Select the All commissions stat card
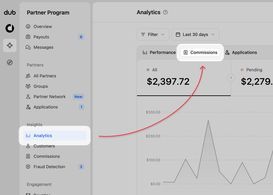Viewport: 273px width, 195px height. [184, 78]
